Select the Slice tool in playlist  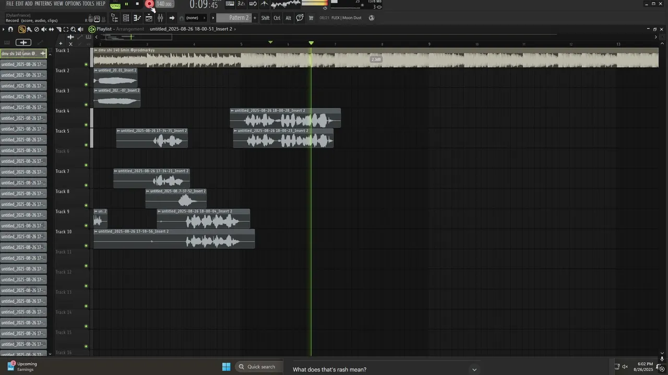pyautogui.click(x=58, y=29)
